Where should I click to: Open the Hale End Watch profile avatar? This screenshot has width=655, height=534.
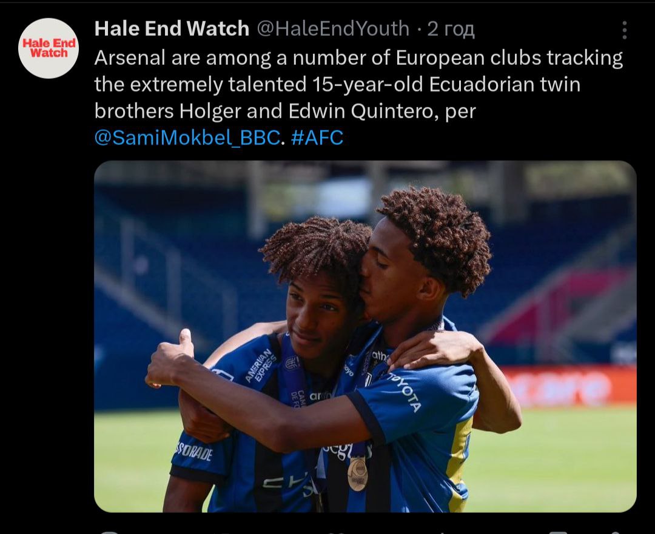coord(49,48)
